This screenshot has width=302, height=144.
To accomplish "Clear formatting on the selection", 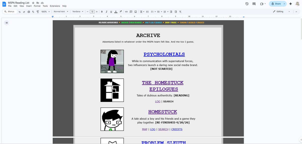I will (x=180, y=12).
